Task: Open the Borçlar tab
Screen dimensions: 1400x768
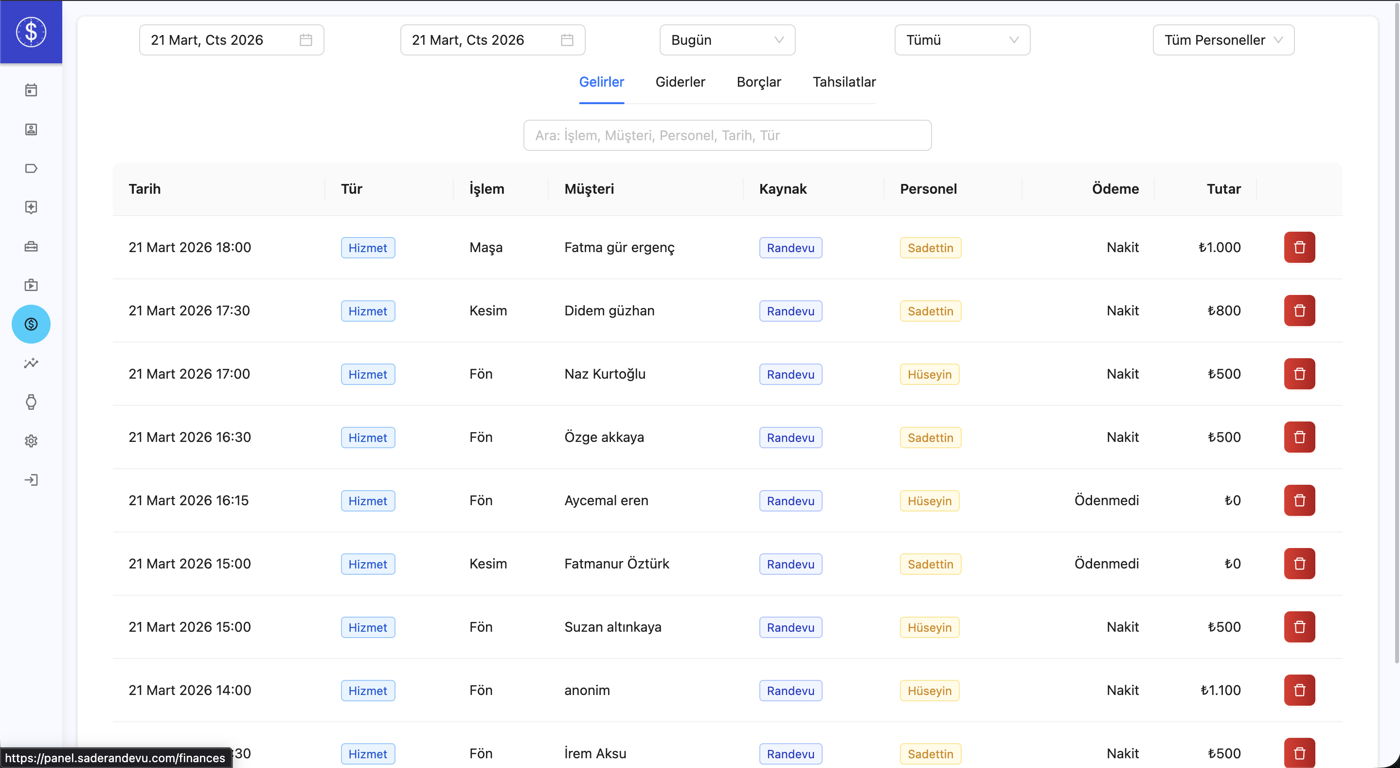Action: click(759, 82)
